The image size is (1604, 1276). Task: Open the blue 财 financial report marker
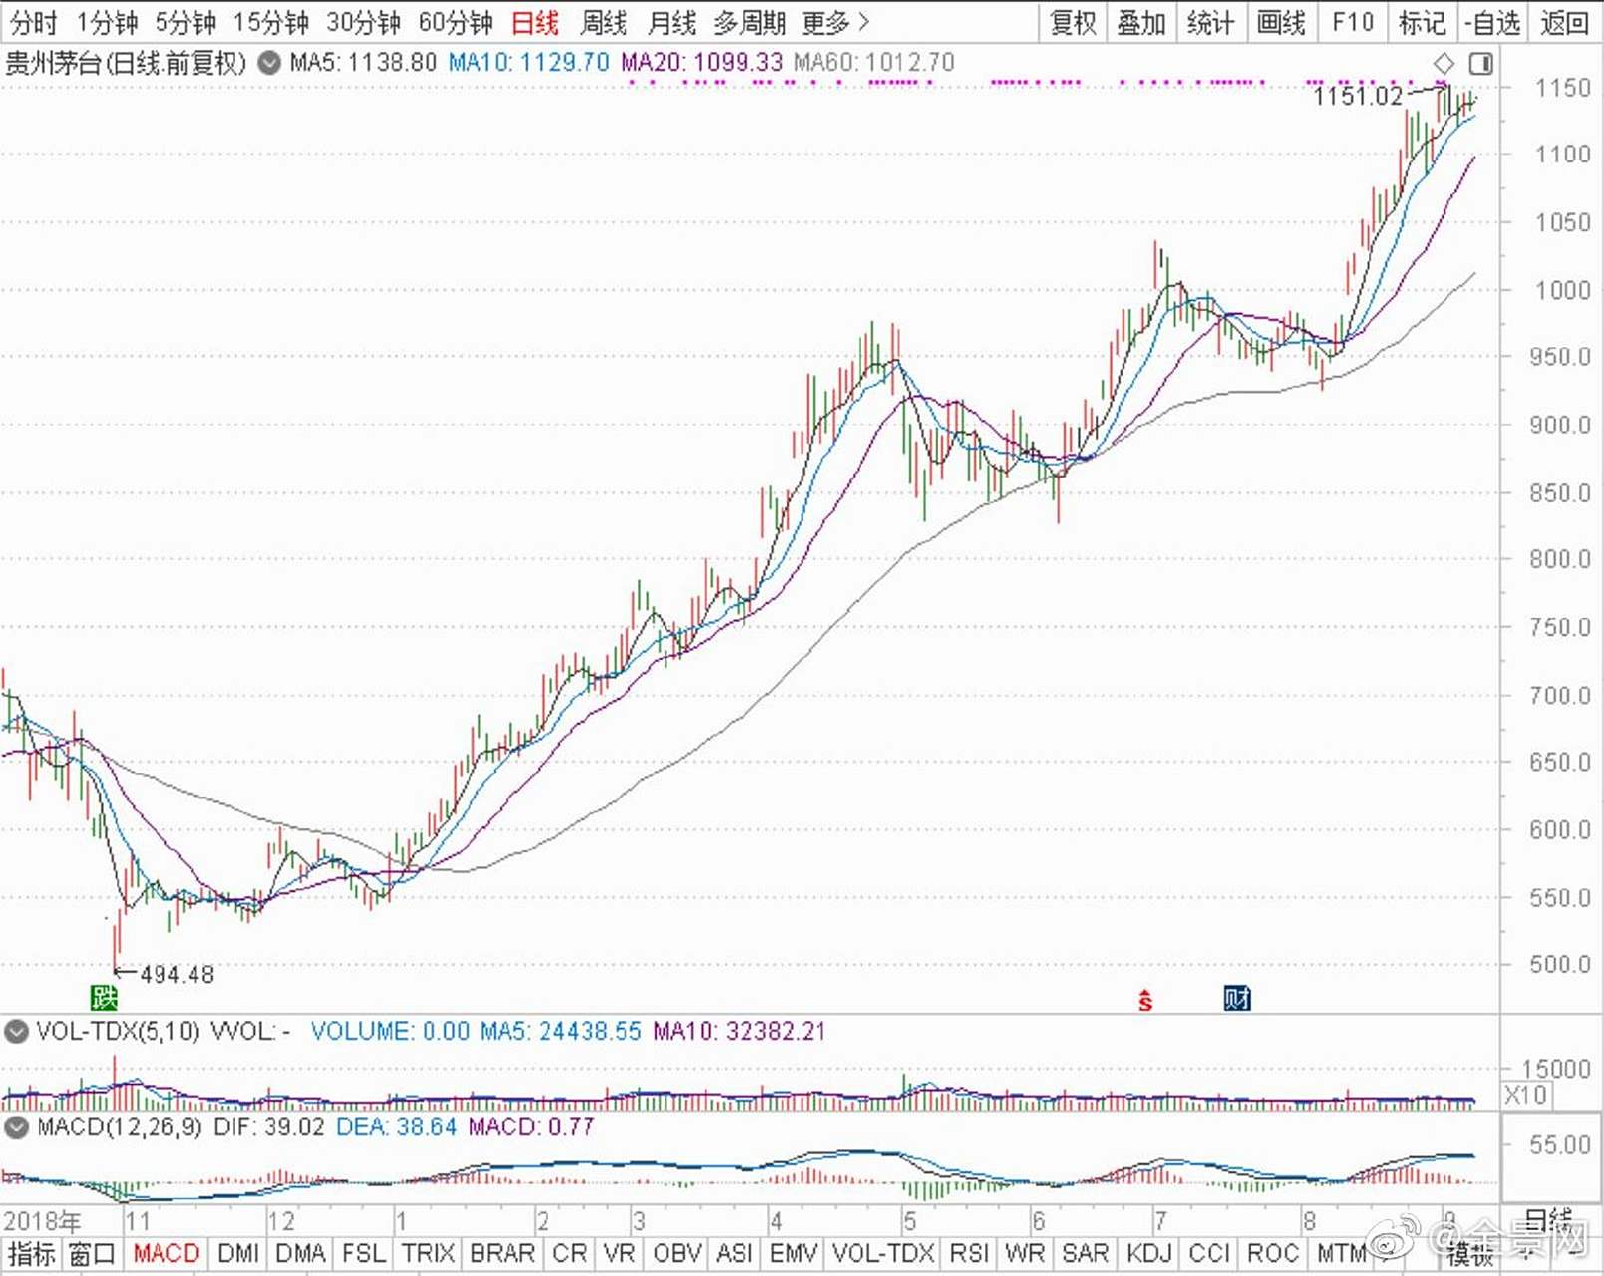coord(1237,998)
